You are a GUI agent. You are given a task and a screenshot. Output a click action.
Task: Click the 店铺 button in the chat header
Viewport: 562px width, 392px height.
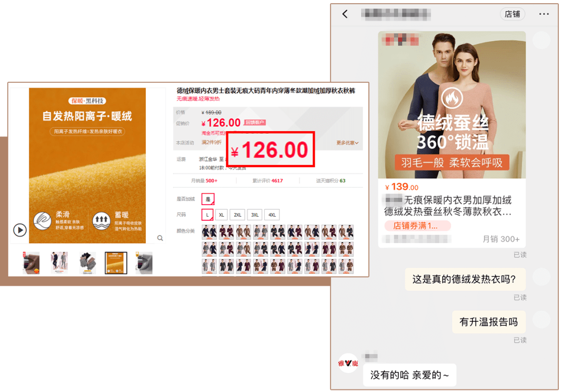tap(513, 14)
